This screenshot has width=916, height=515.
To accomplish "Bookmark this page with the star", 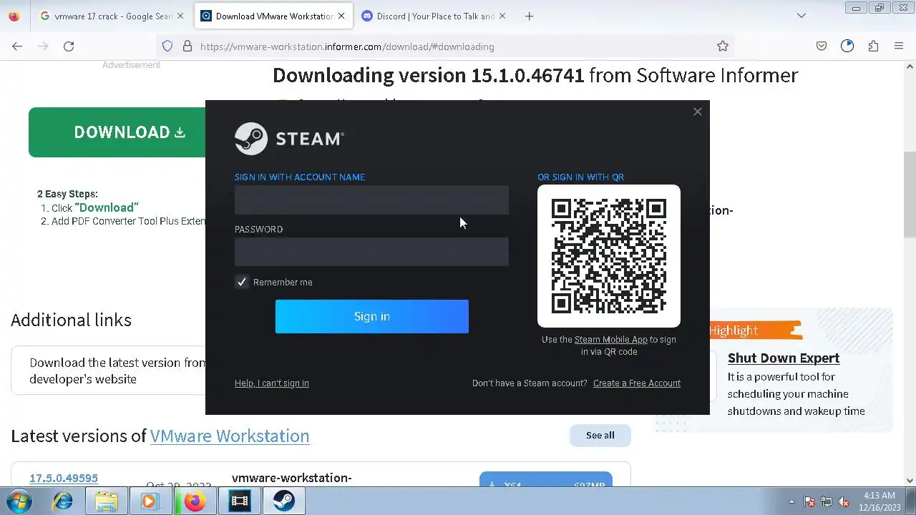I will click(x=723, y=46).
